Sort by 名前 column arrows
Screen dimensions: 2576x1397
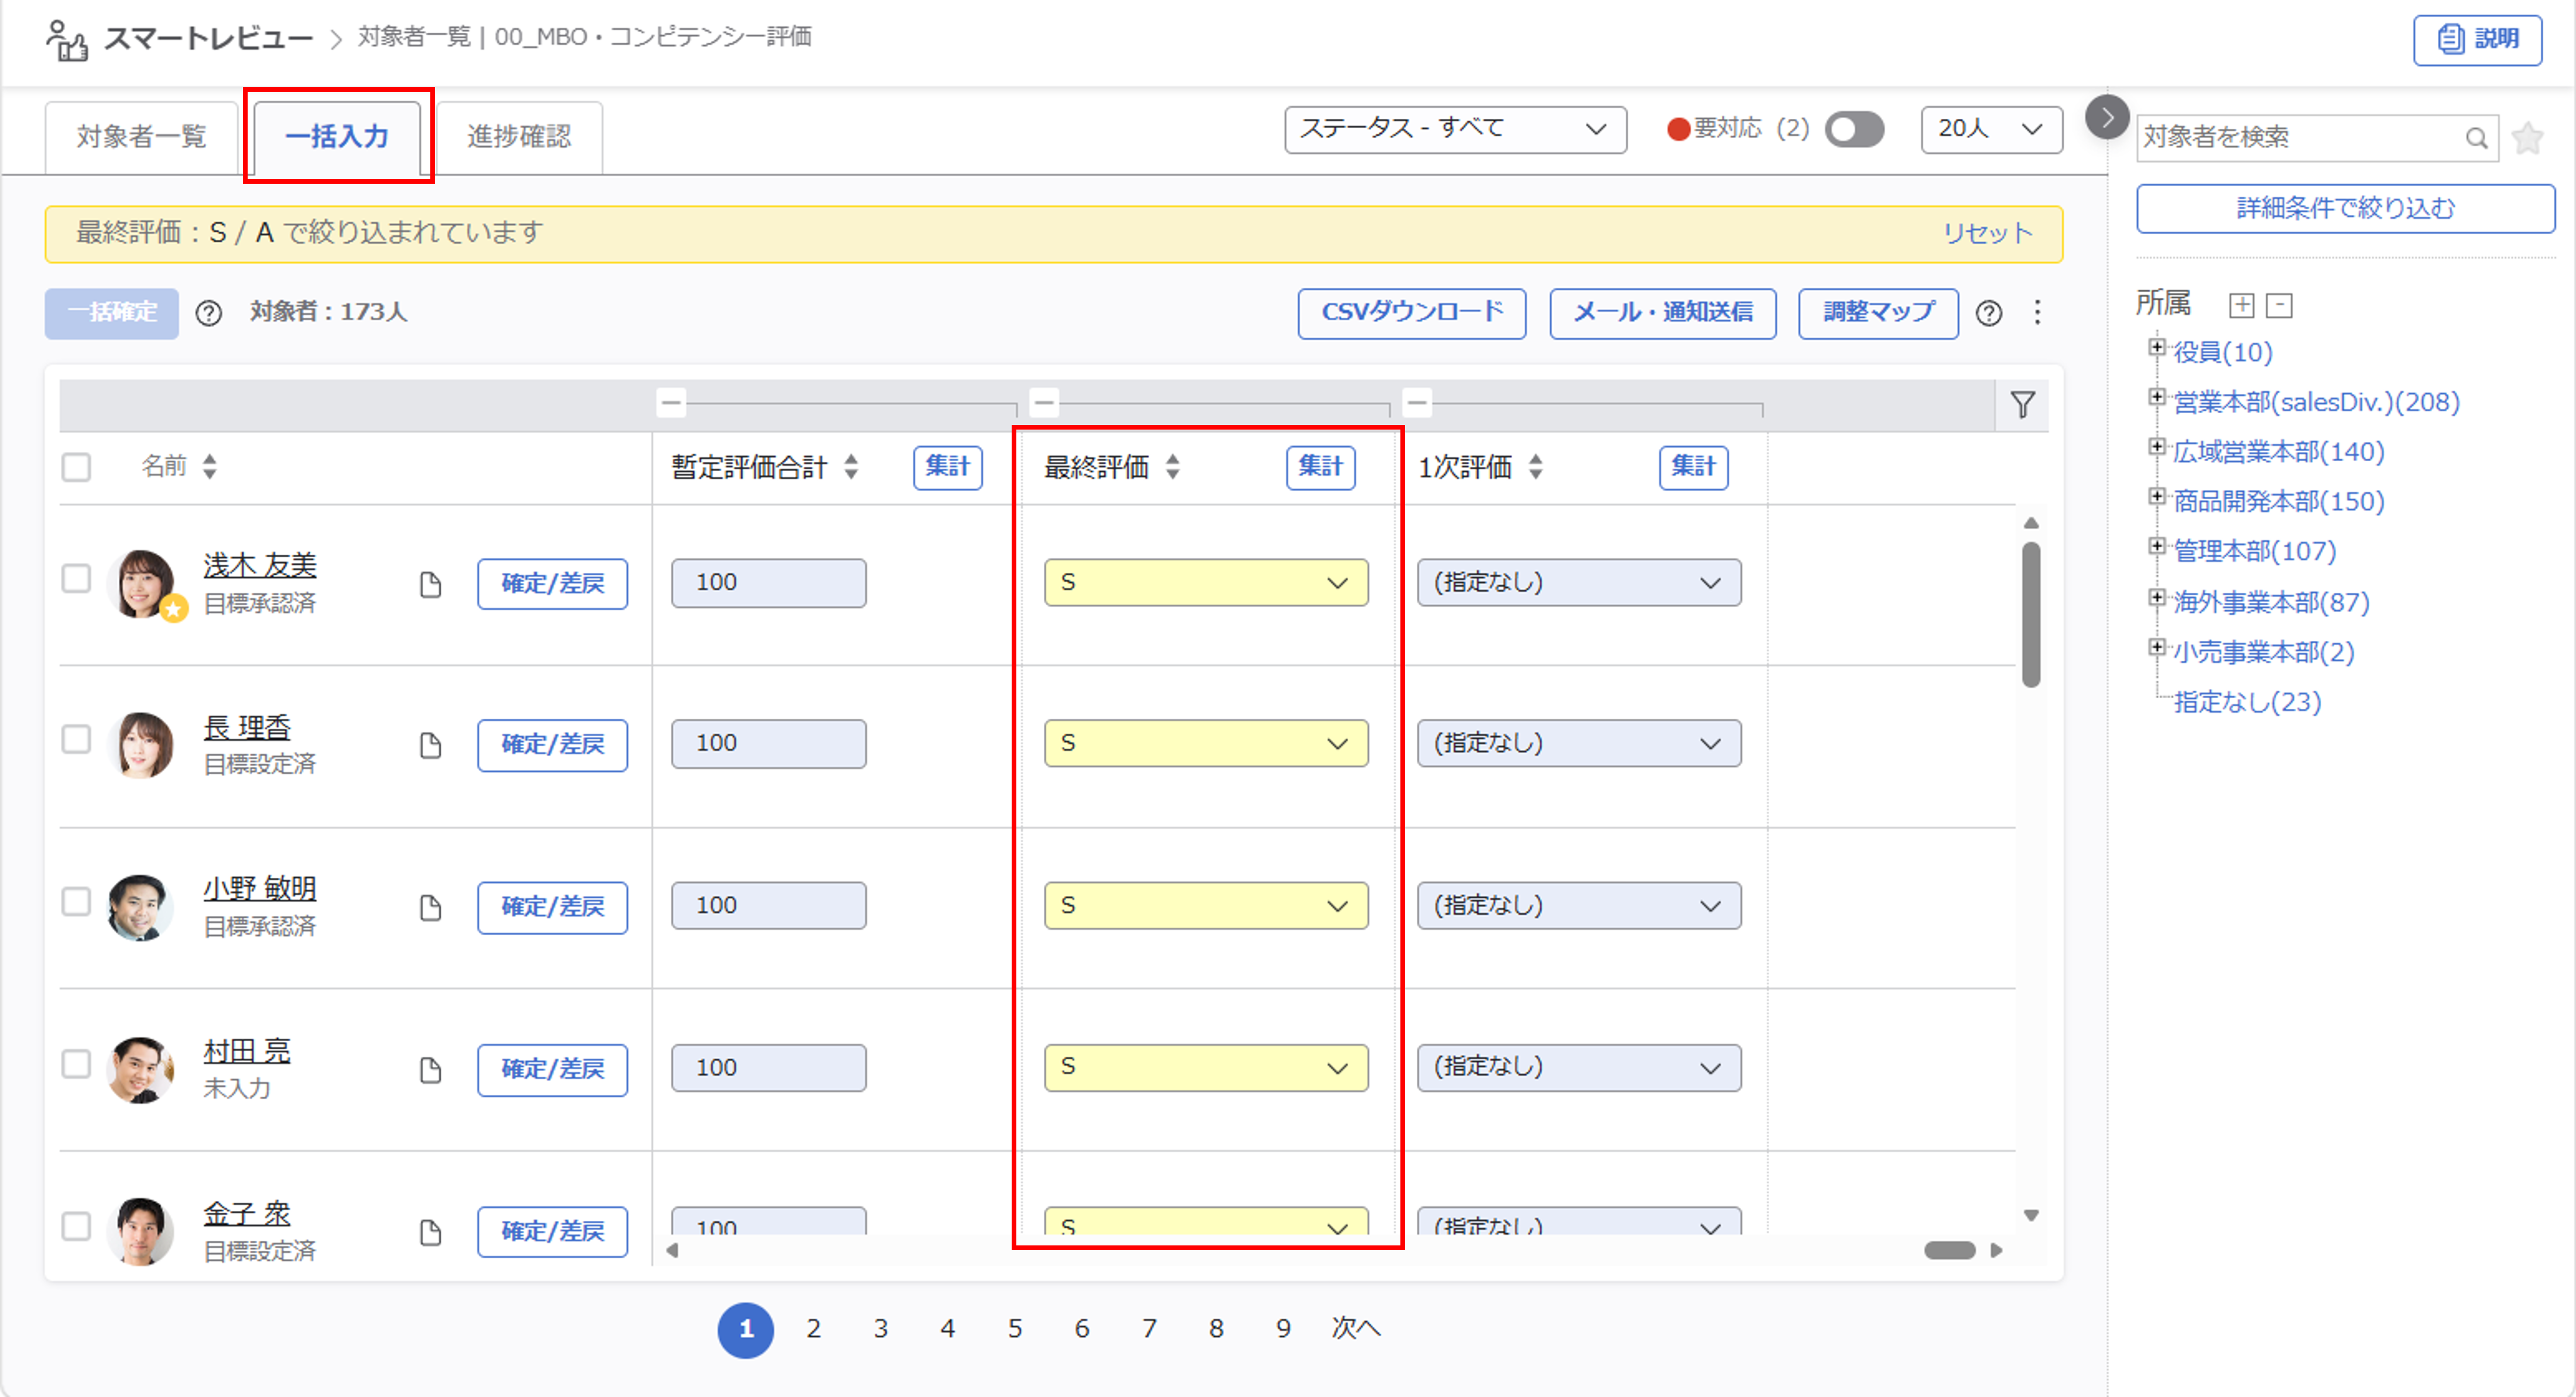pyautogui.click(x=209, y=466)
